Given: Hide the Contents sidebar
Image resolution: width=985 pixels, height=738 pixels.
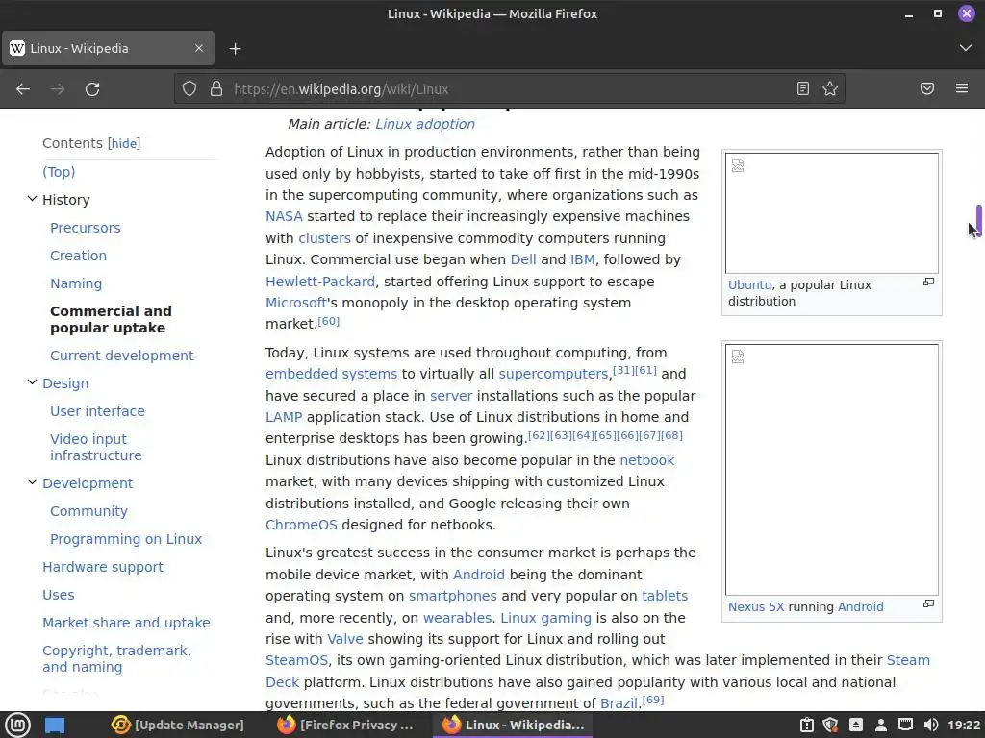Looking at the screenshot, I should [124, 144].
